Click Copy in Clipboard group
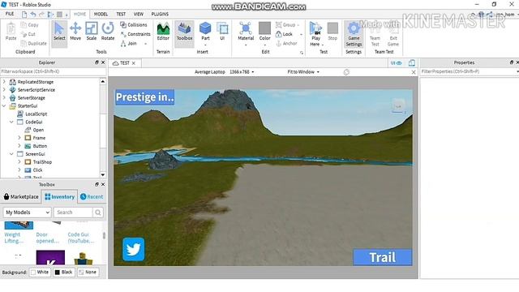Viewport: 519px width, 292px height. click(30, 25)
